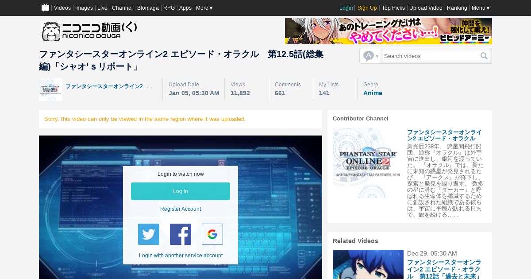Click Upload Video link
Image resolution: width=531 pixels, height=279 pixels.
[x=426, y=8]
